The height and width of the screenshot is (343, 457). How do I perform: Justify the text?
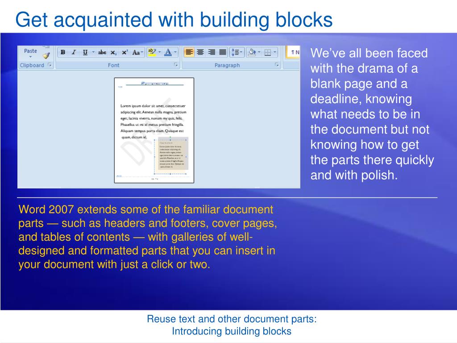[x=223, y=53]
